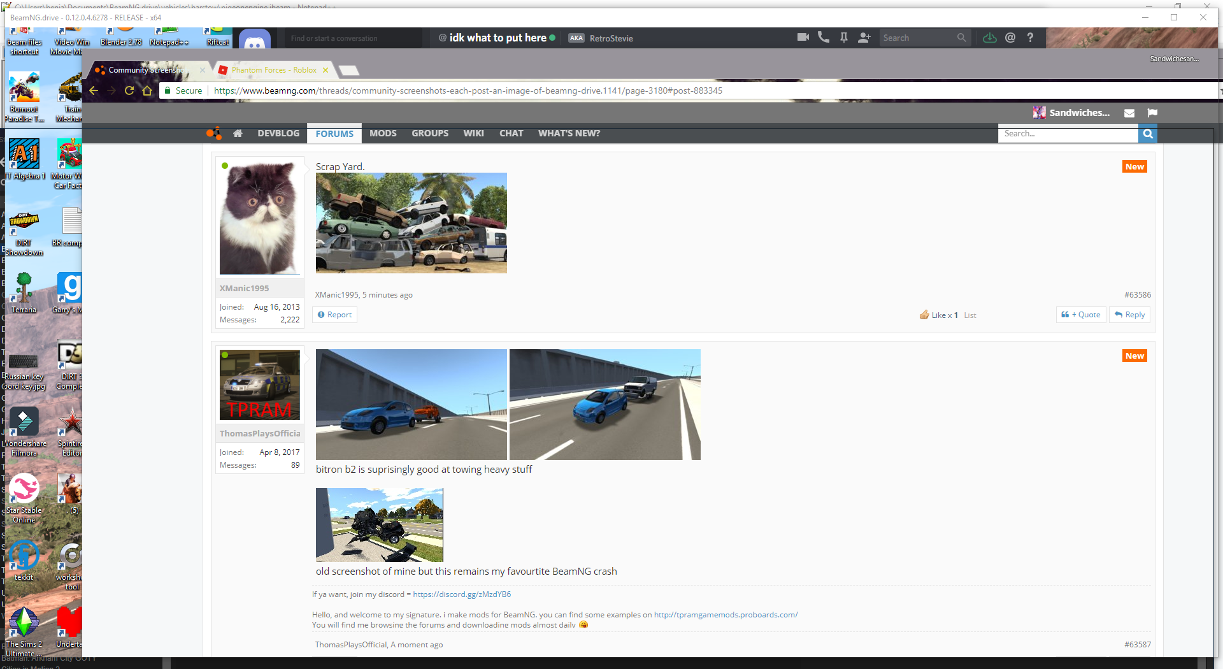Switch to Community Screenshots browser tab
The height and width of the screenshot is (669, 1223).
(148, 70)
